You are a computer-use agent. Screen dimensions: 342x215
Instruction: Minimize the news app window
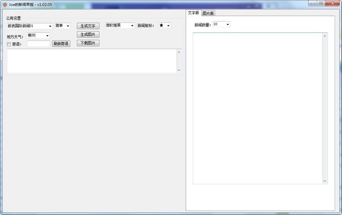[312, 3]
